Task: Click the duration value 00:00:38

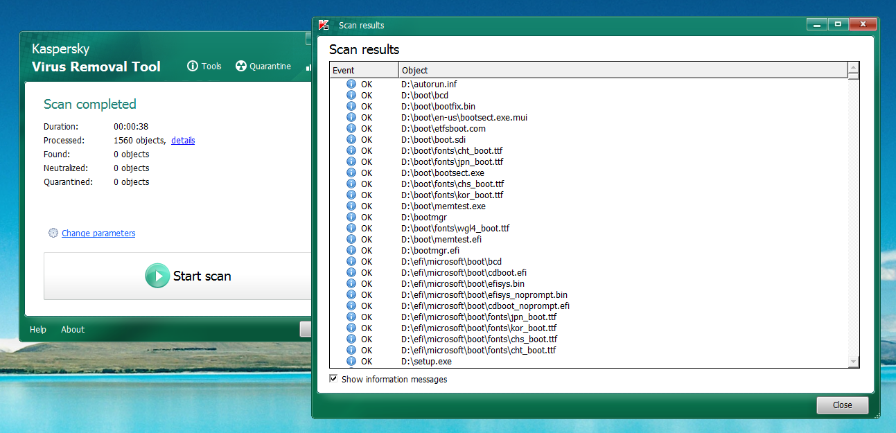Action: pos(131,127)
